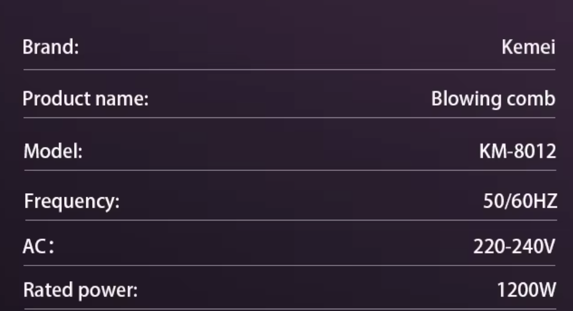The width and height of the screenshot is (573, 311).
Task: Click the divider line beneath Rated power row
Action: point(290,309)
